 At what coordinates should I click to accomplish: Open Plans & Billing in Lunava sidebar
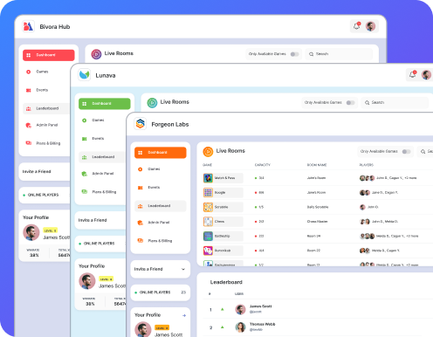[x=102, y=192]
